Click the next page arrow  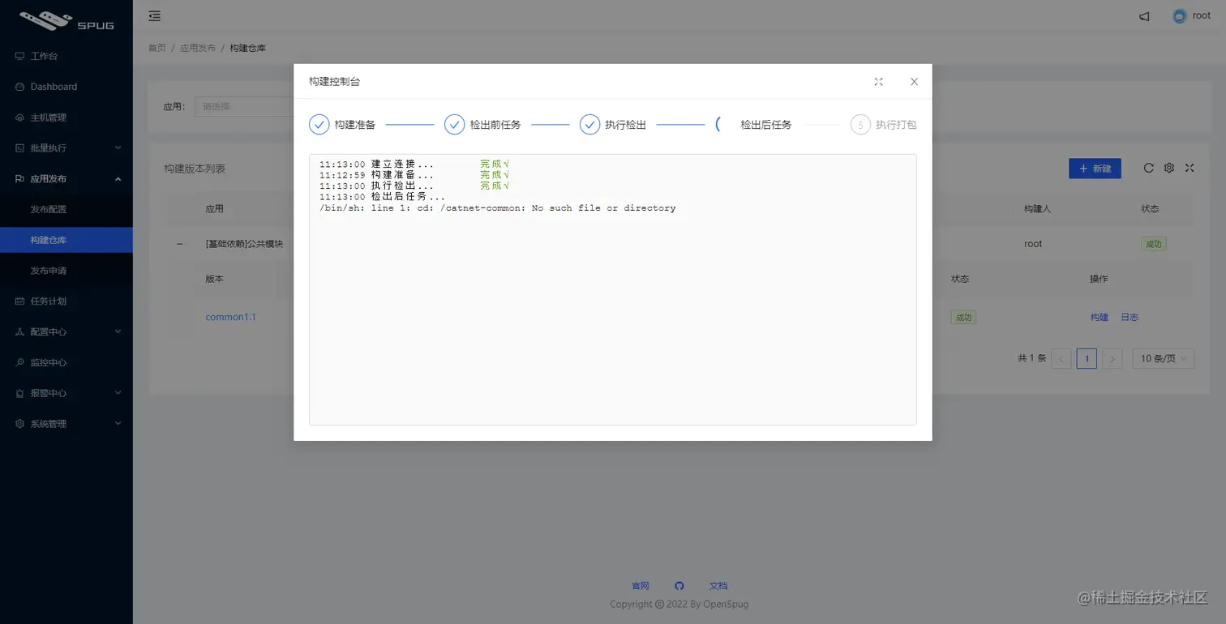click(x=1112, y=358)
